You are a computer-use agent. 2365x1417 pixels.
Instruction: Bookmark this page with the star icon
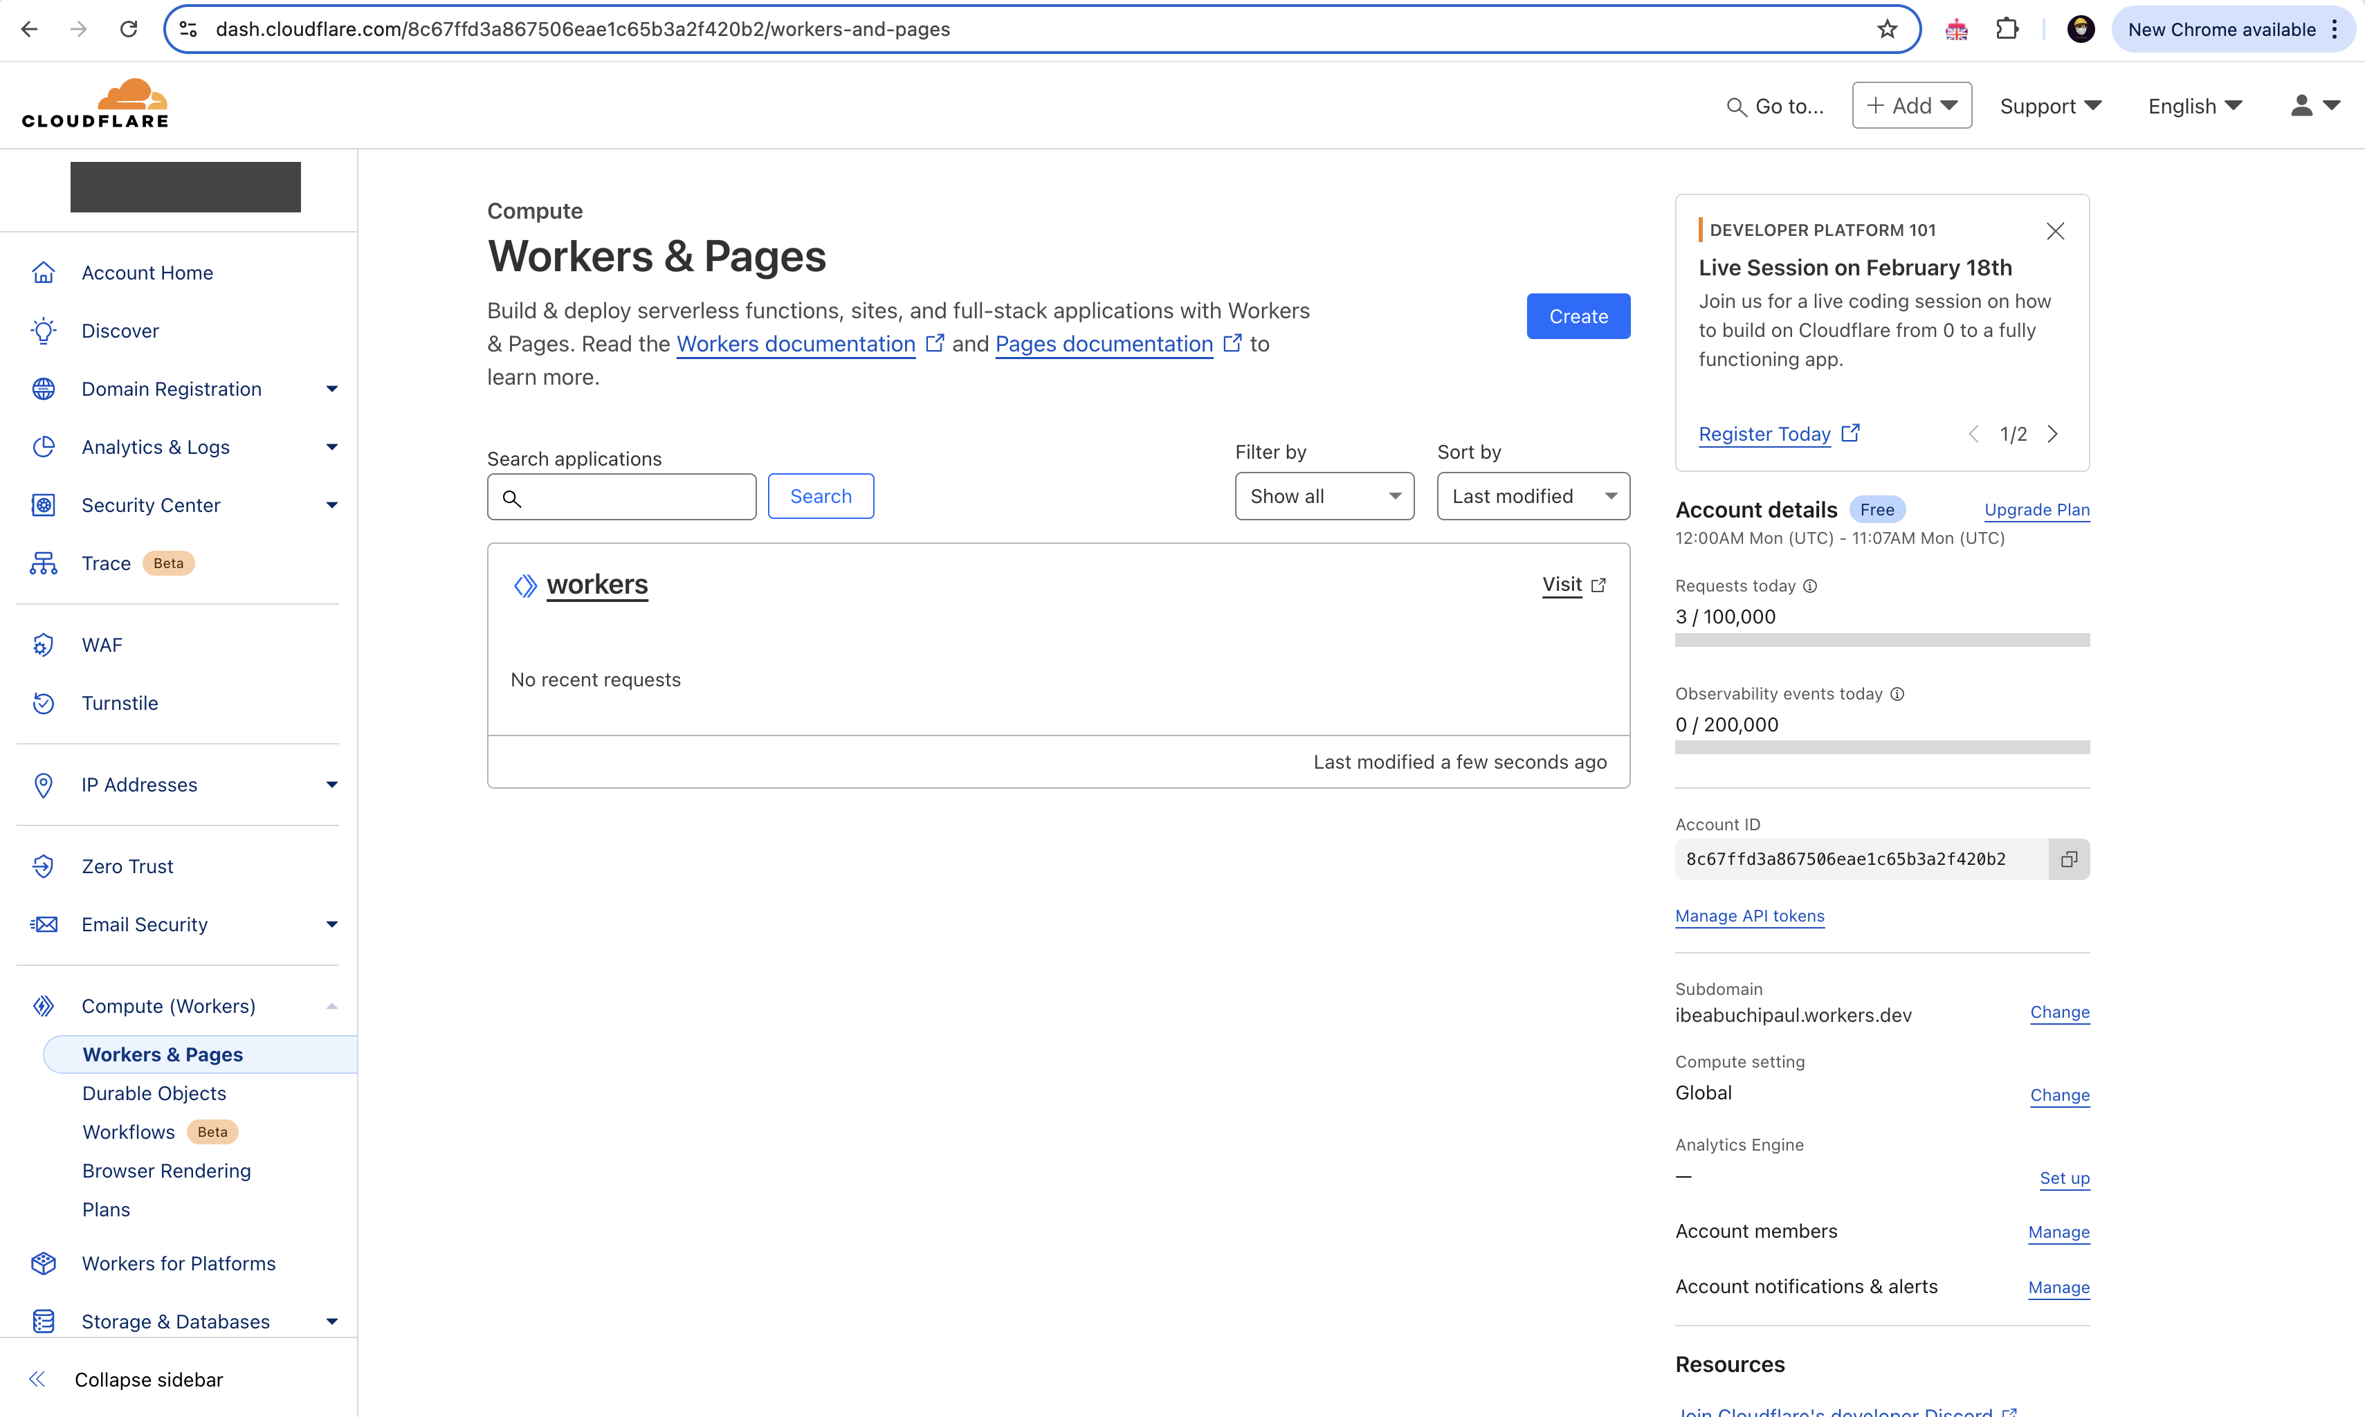click(1887, 28)
